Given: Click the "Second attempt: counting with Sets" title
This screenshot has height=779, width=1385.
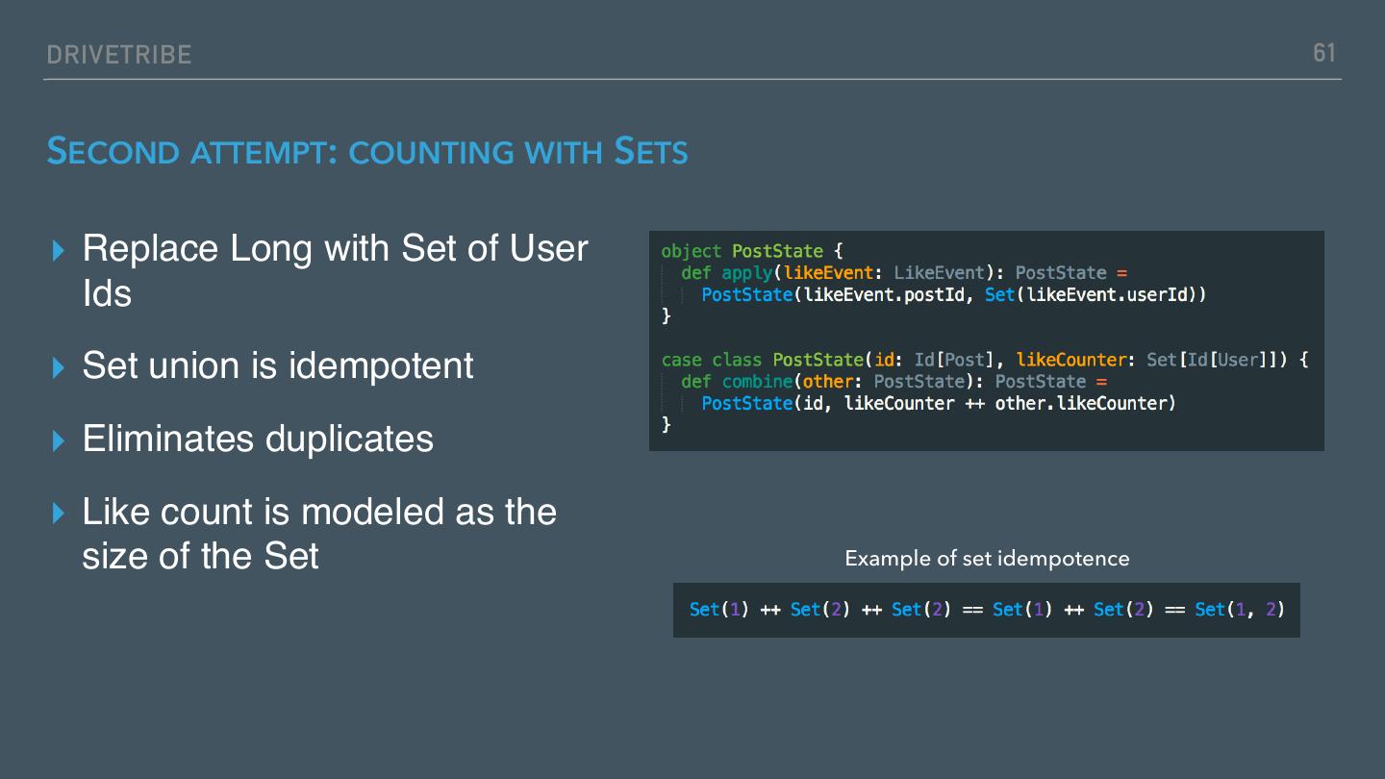Looking at the screenshot, I should coord(367,152).
